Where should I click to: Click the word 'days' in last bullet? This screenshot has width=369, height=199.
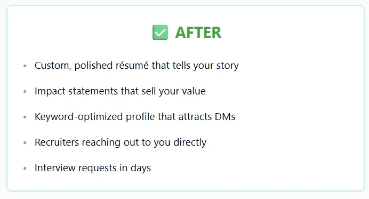point(141,169)
